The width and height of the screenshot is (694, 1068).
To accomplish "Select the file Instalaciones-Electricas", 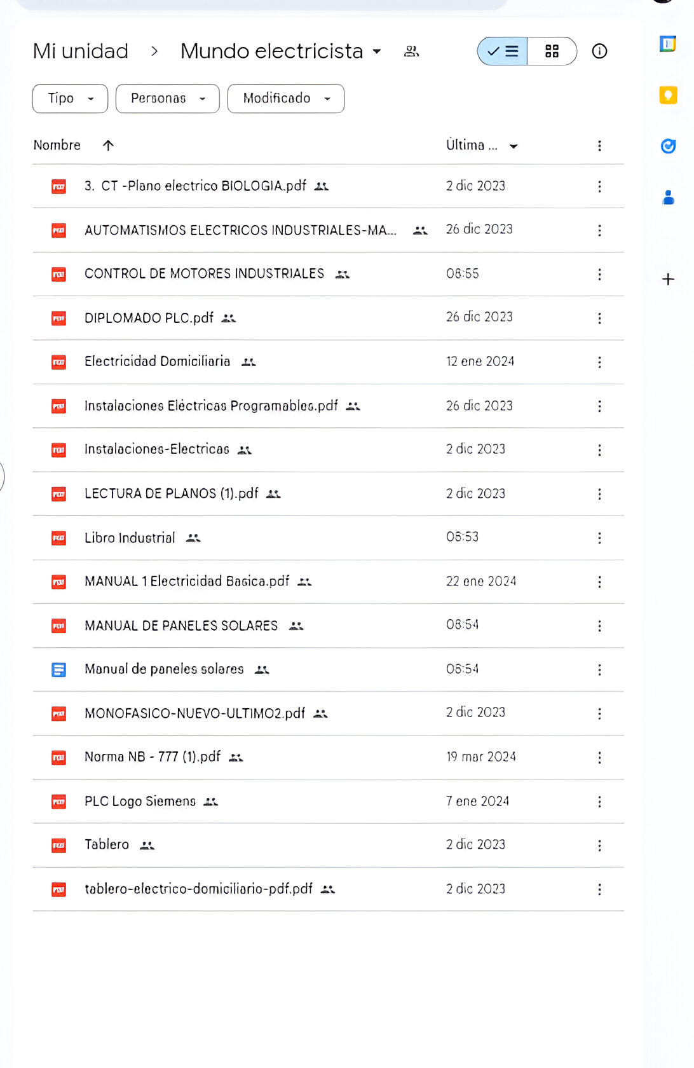I will click(x=328, y=450).
